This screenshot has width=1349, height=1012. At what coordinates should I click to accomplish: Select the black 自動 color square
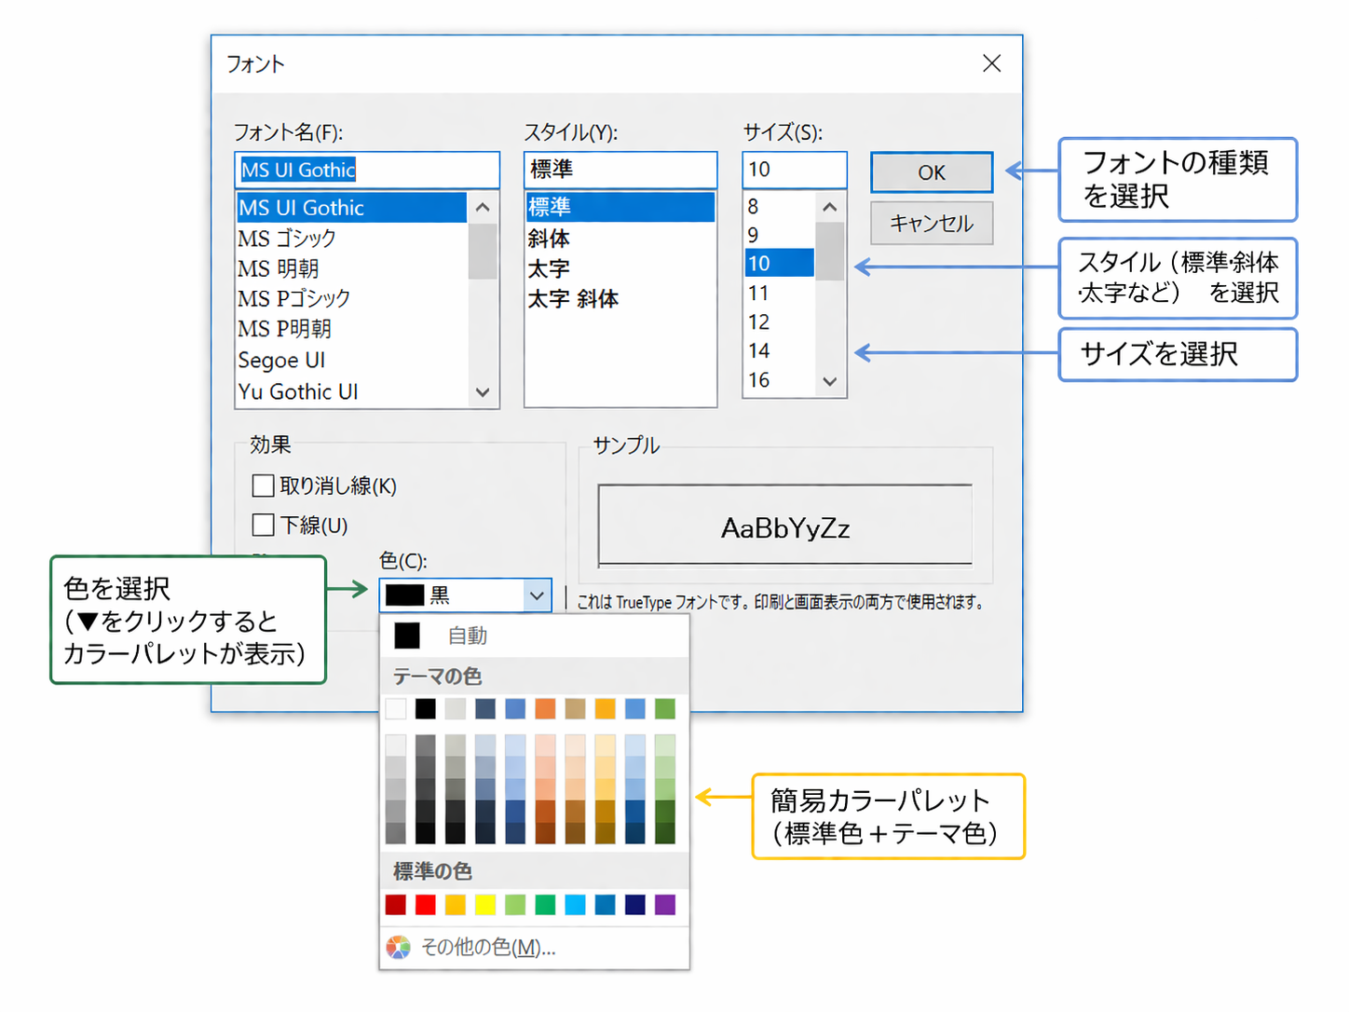tap(407, 636)
